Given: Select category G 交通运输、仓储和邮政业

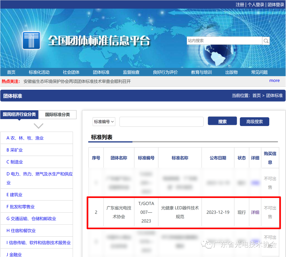Looking at the screenshot, I should 31,219.
